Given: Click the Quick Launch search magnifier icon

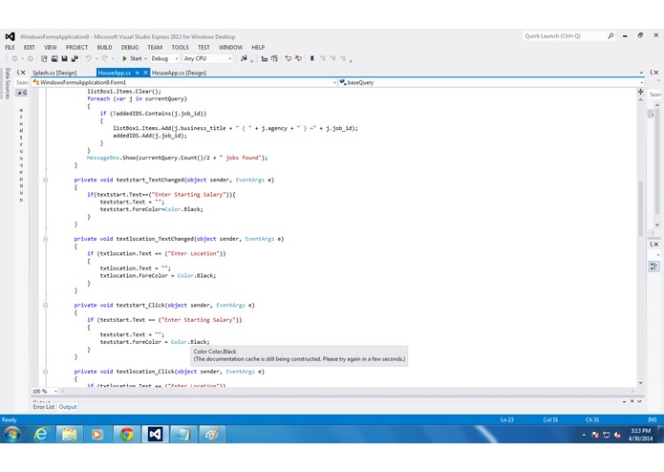Looking at the screenshot, I should 610,36.
